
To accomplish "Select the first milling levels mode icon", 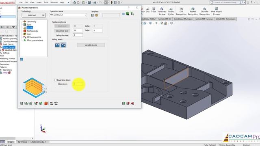I will (x=57, y=45).
